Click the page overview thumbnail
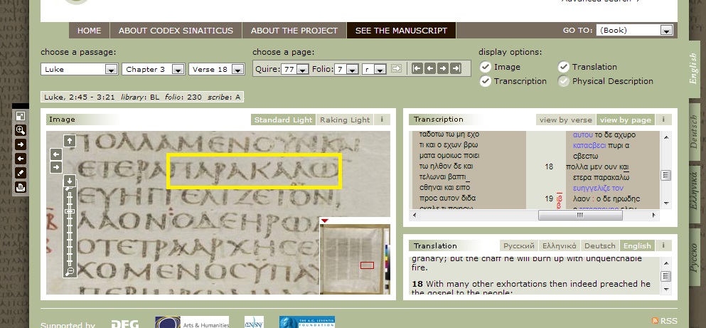Viewport: 706px width, 328px height. point(354,258)
